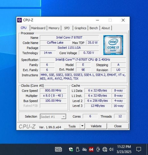The height and width of the screenshot is (155, 148).
Task: Open network globe status icon
Action: [x=105, y=149]
